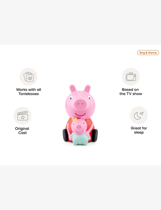Click the clapperboard Original Cast icon
Screen dimensions: 161x210
tap(22, 116)
